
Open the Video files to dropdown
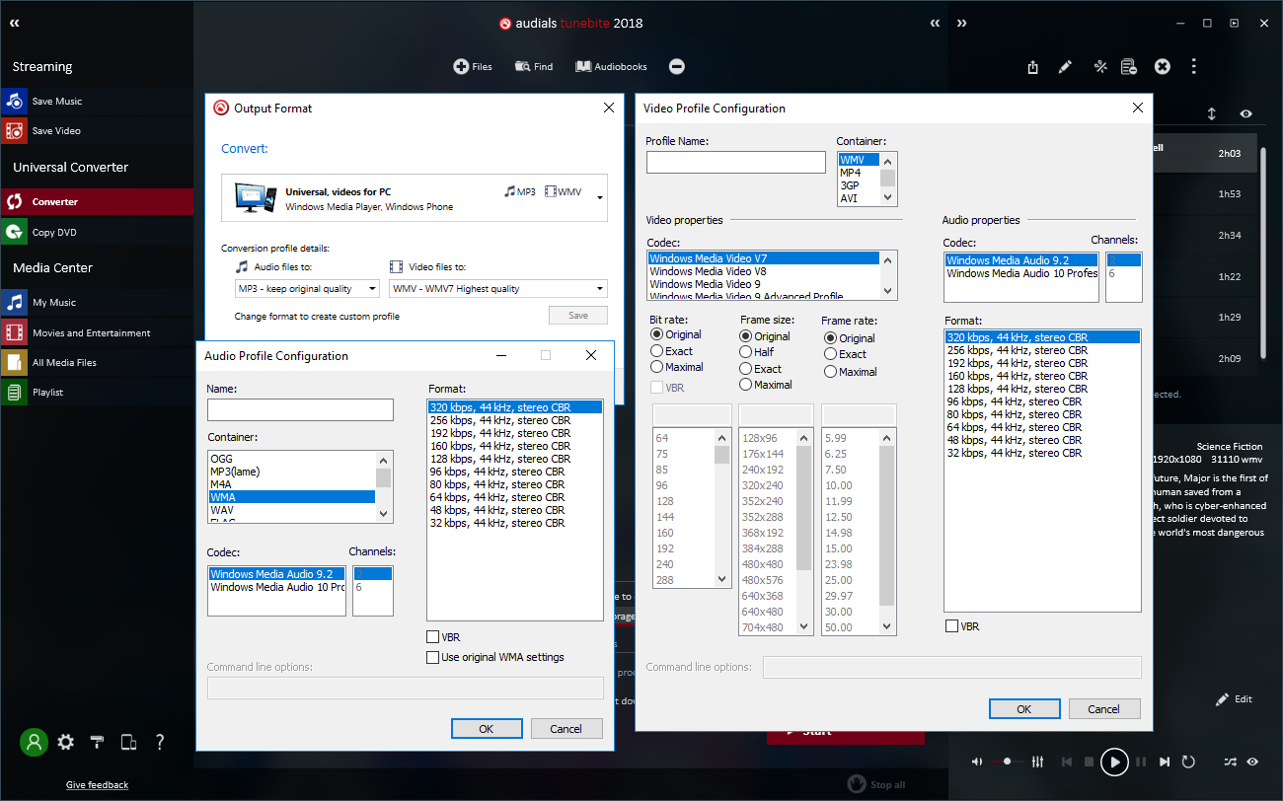click(x=498, y=289)
